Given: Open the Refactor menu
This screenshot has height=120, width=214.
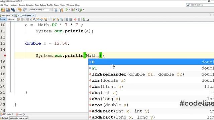Looking at the screenshot, I should (30, 5).
